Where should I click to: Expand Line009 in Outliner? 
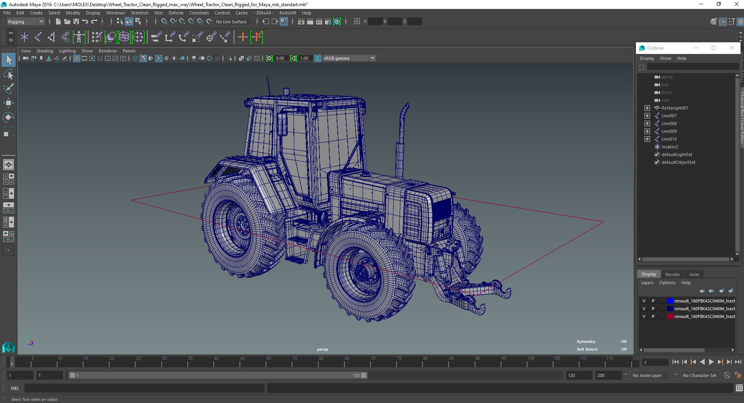coord(647,131)
